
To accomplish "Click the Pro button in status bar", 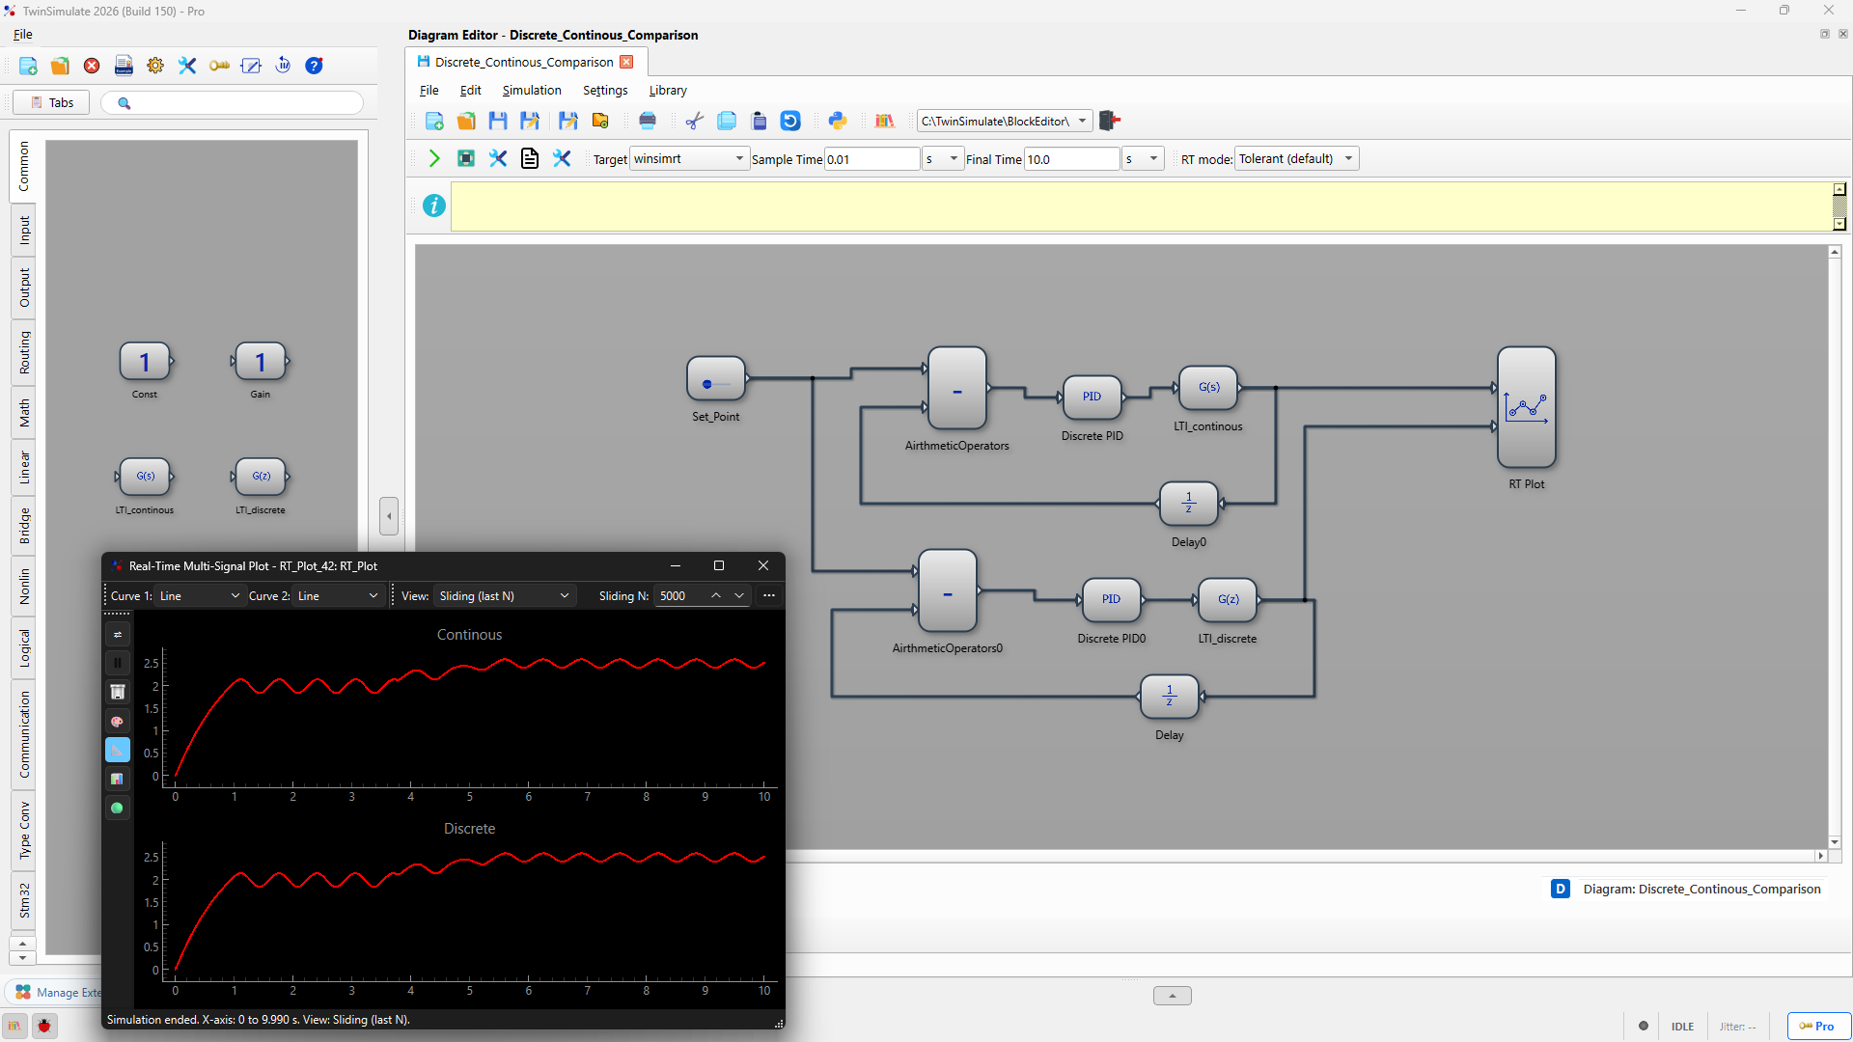I will (1817, 1026).
